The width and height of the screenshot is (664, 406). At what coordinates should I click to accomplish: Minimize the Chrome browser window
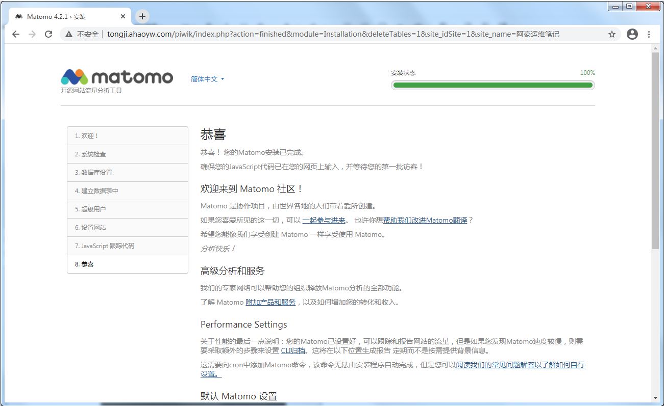click(616, 6)
